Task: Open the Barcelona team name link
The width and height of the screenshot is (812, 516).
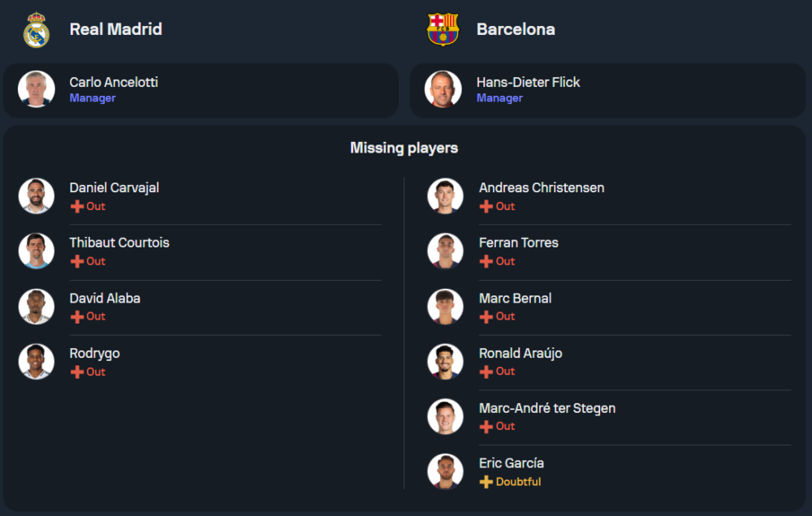Action: click(x=516, y=29)
